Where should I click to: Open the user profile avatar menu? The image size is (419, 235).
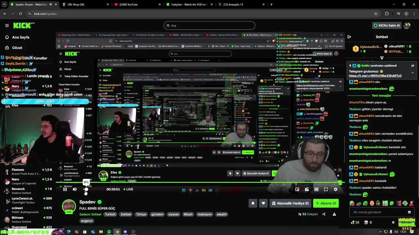pos(407,25)
